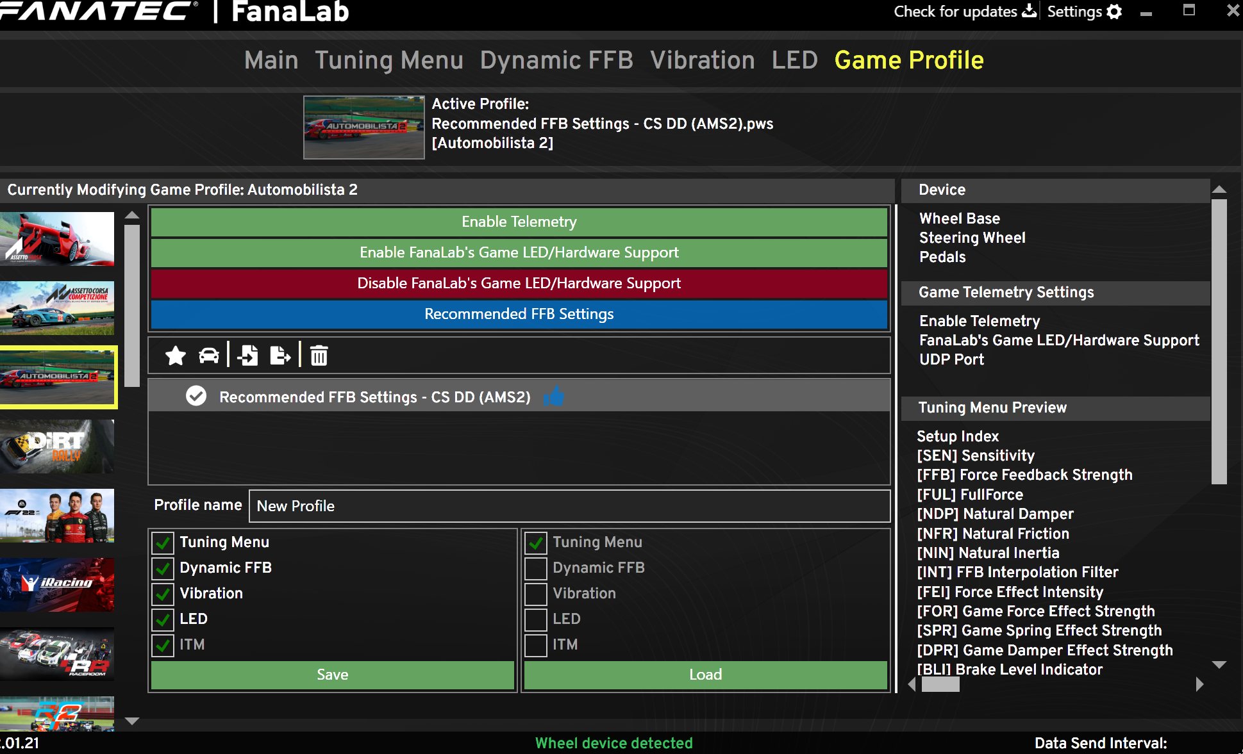Click the checkmark circle on recommended profile

(196, 396)
